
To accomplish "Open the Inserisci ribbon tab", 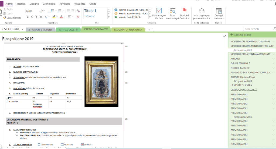I will [21, 4].
